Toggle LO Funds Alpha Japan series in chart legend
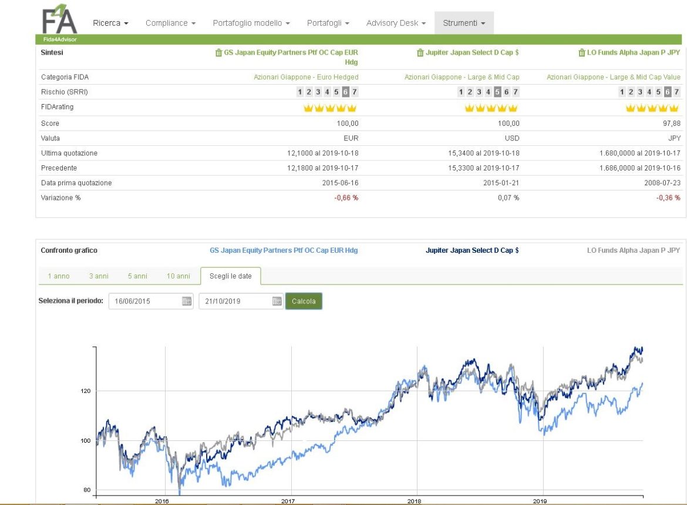Image resolution: width=687 pixels, height=505 pixels. (x=633, y=250)
